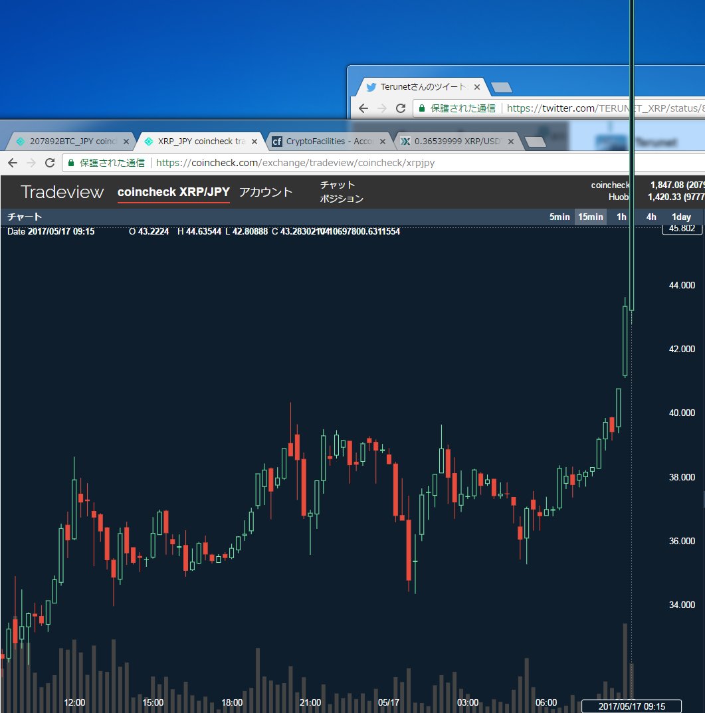Reload the Twitter page

[400, 108]
